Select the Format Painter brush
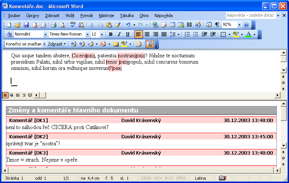 (x=118, y=25)
